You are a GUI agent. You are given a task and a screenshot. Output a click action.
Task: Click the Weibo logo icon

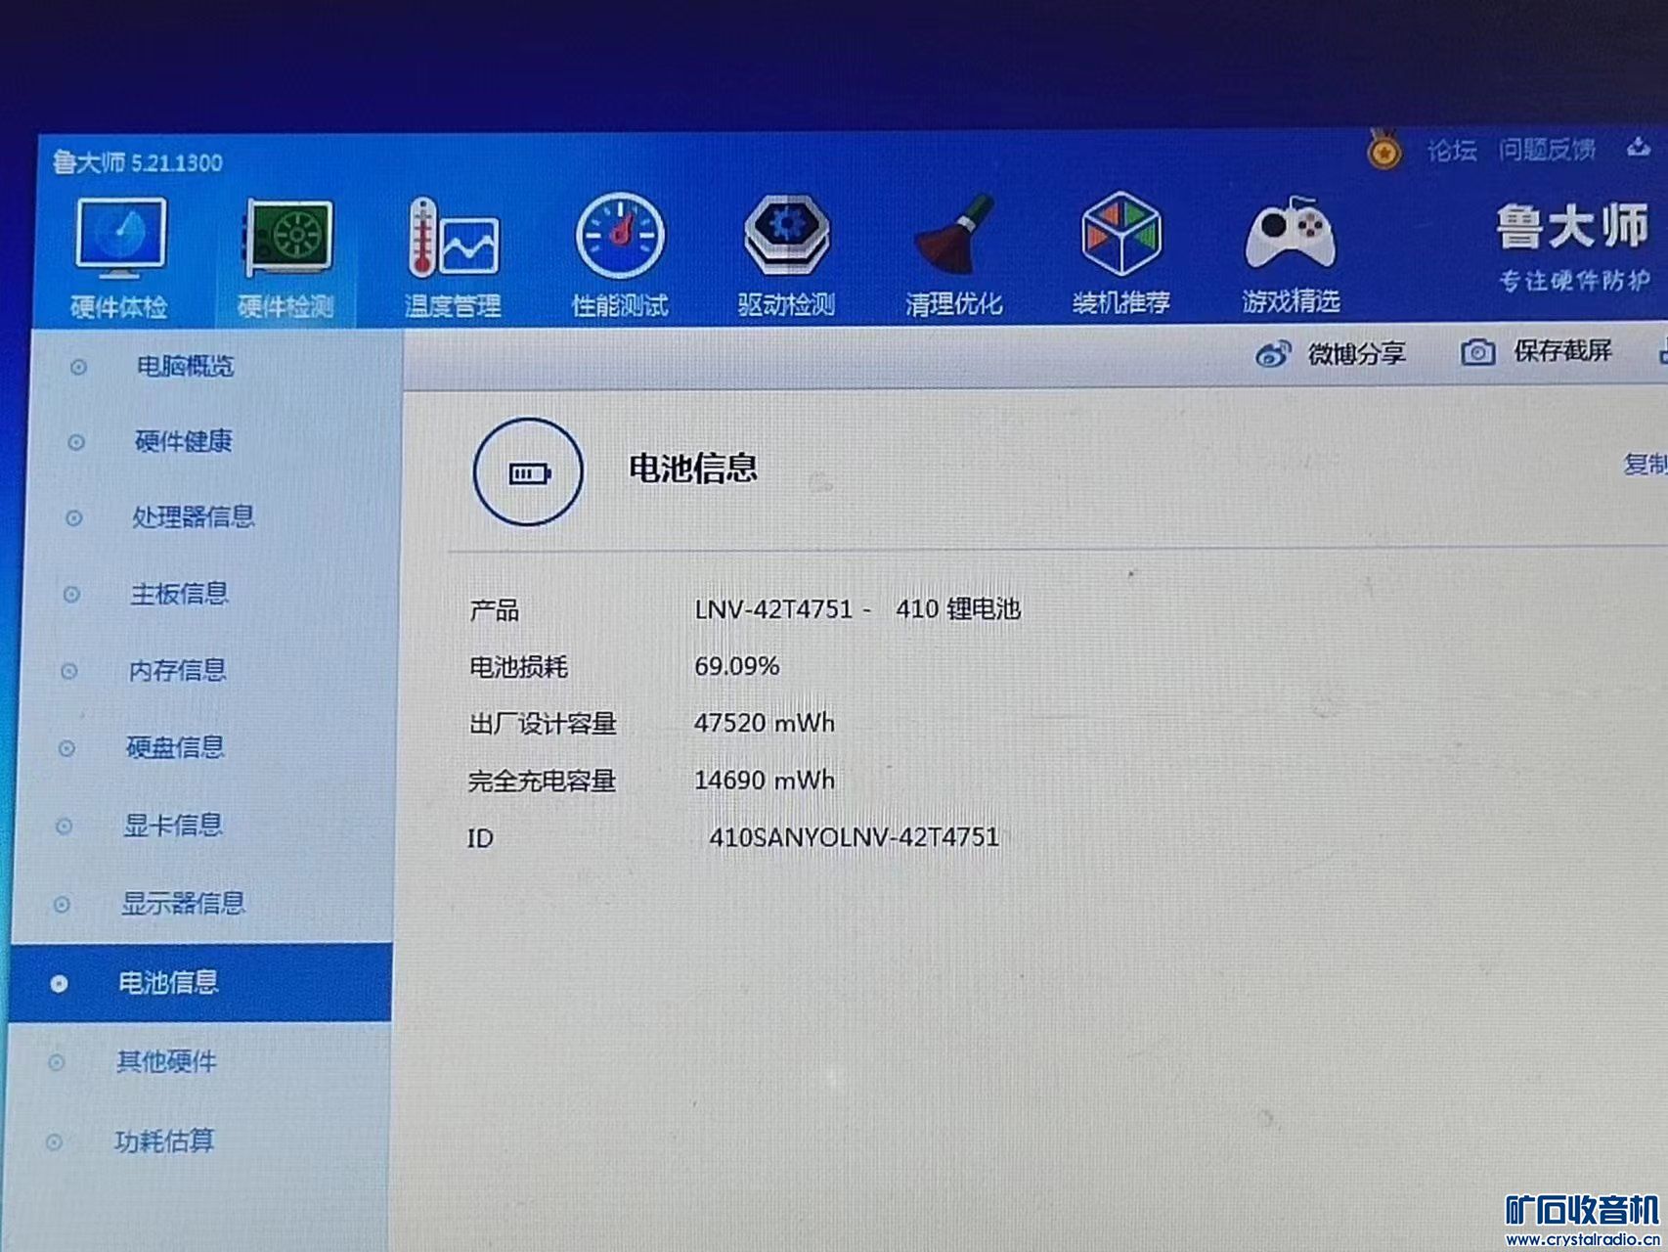[1273, 354]
